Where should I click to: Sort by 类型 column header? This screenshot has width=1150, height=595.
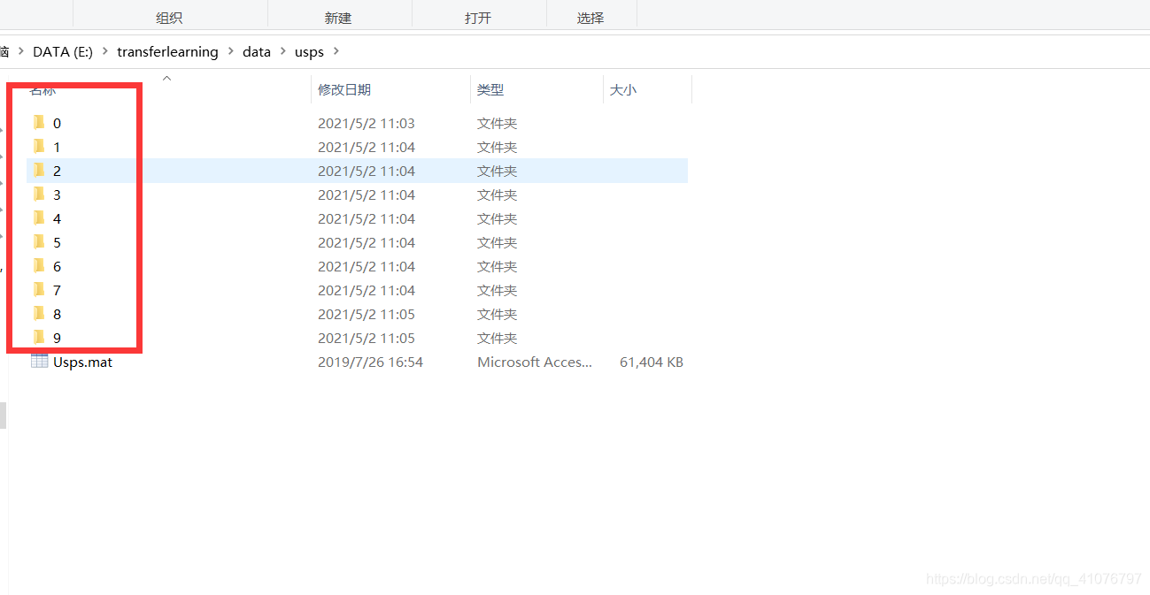(x=490, y=89)
